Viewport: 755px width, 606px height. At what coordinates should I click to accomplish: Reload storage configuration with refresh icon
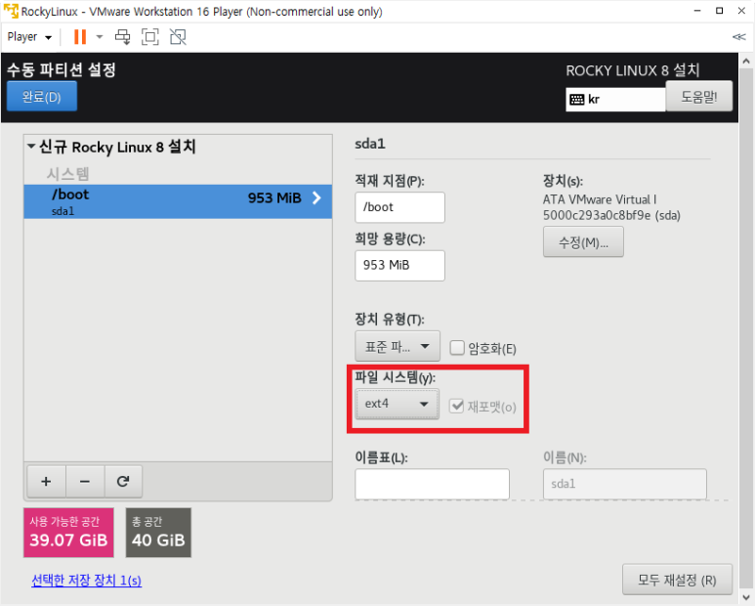tap(123, 481)
